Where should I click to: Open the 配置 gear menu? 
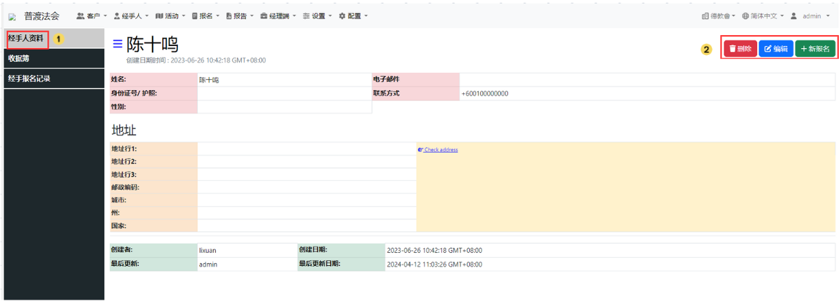353,16
